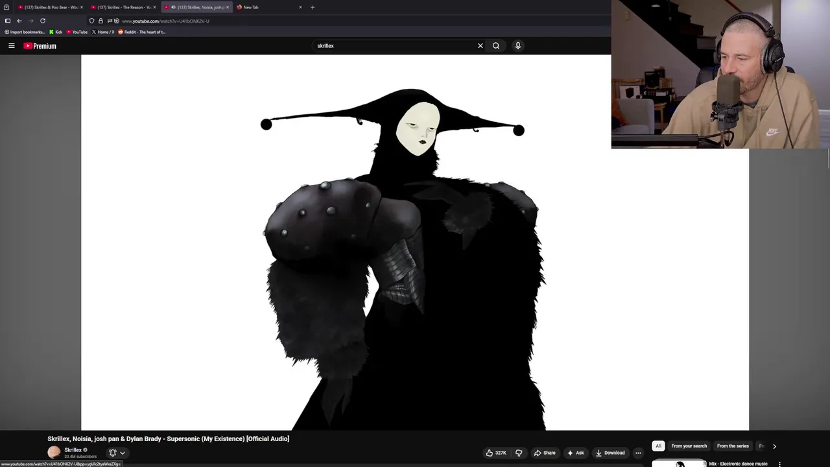
Task: Close the Skrillex - The Reason tab
Action: 154,7
